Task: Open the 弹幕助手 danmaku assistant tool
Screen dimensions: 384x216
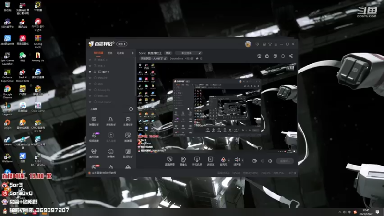Action: [x=94, y=121]
